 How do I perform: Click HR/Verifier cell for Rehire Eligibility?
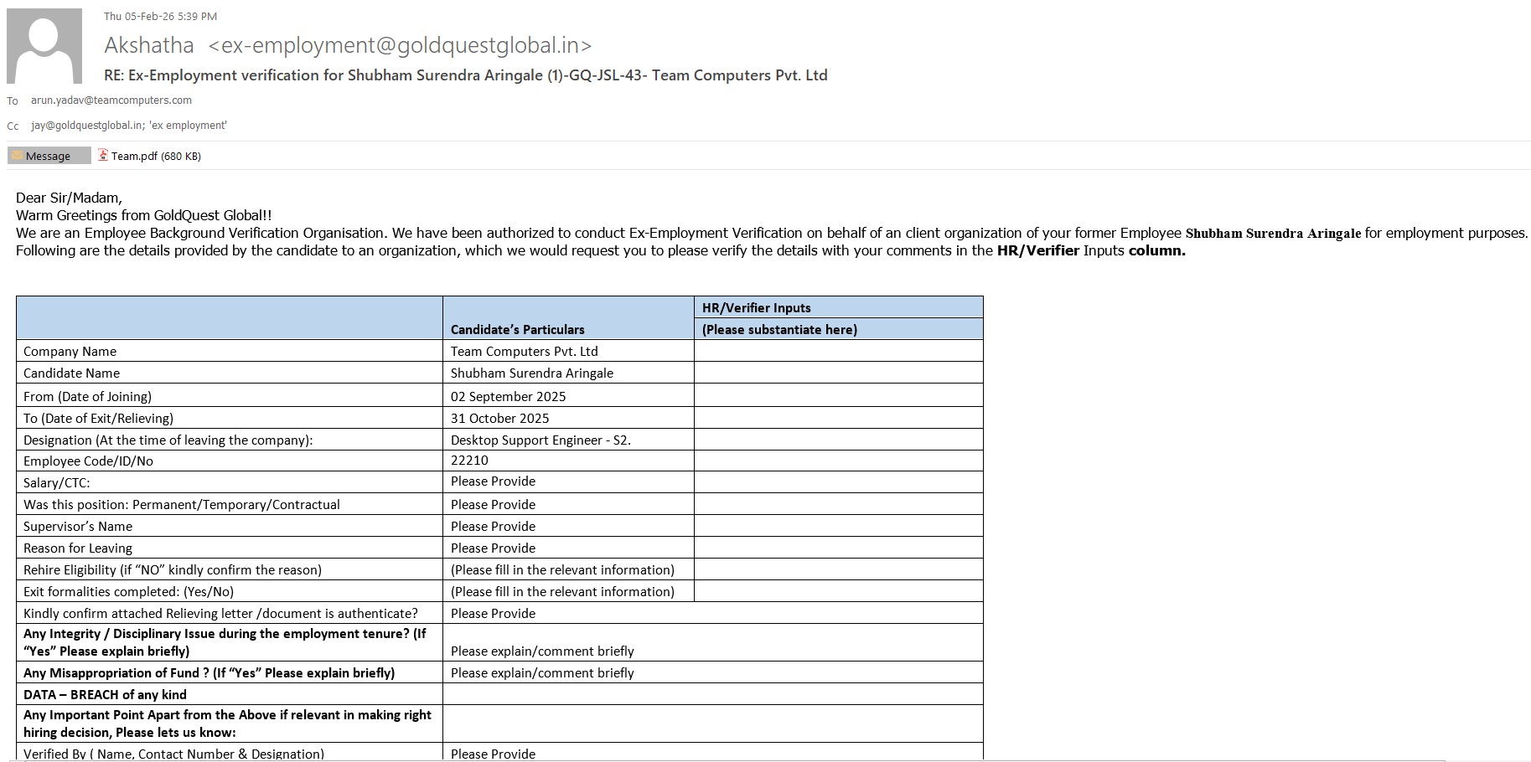tap(838, 569)
